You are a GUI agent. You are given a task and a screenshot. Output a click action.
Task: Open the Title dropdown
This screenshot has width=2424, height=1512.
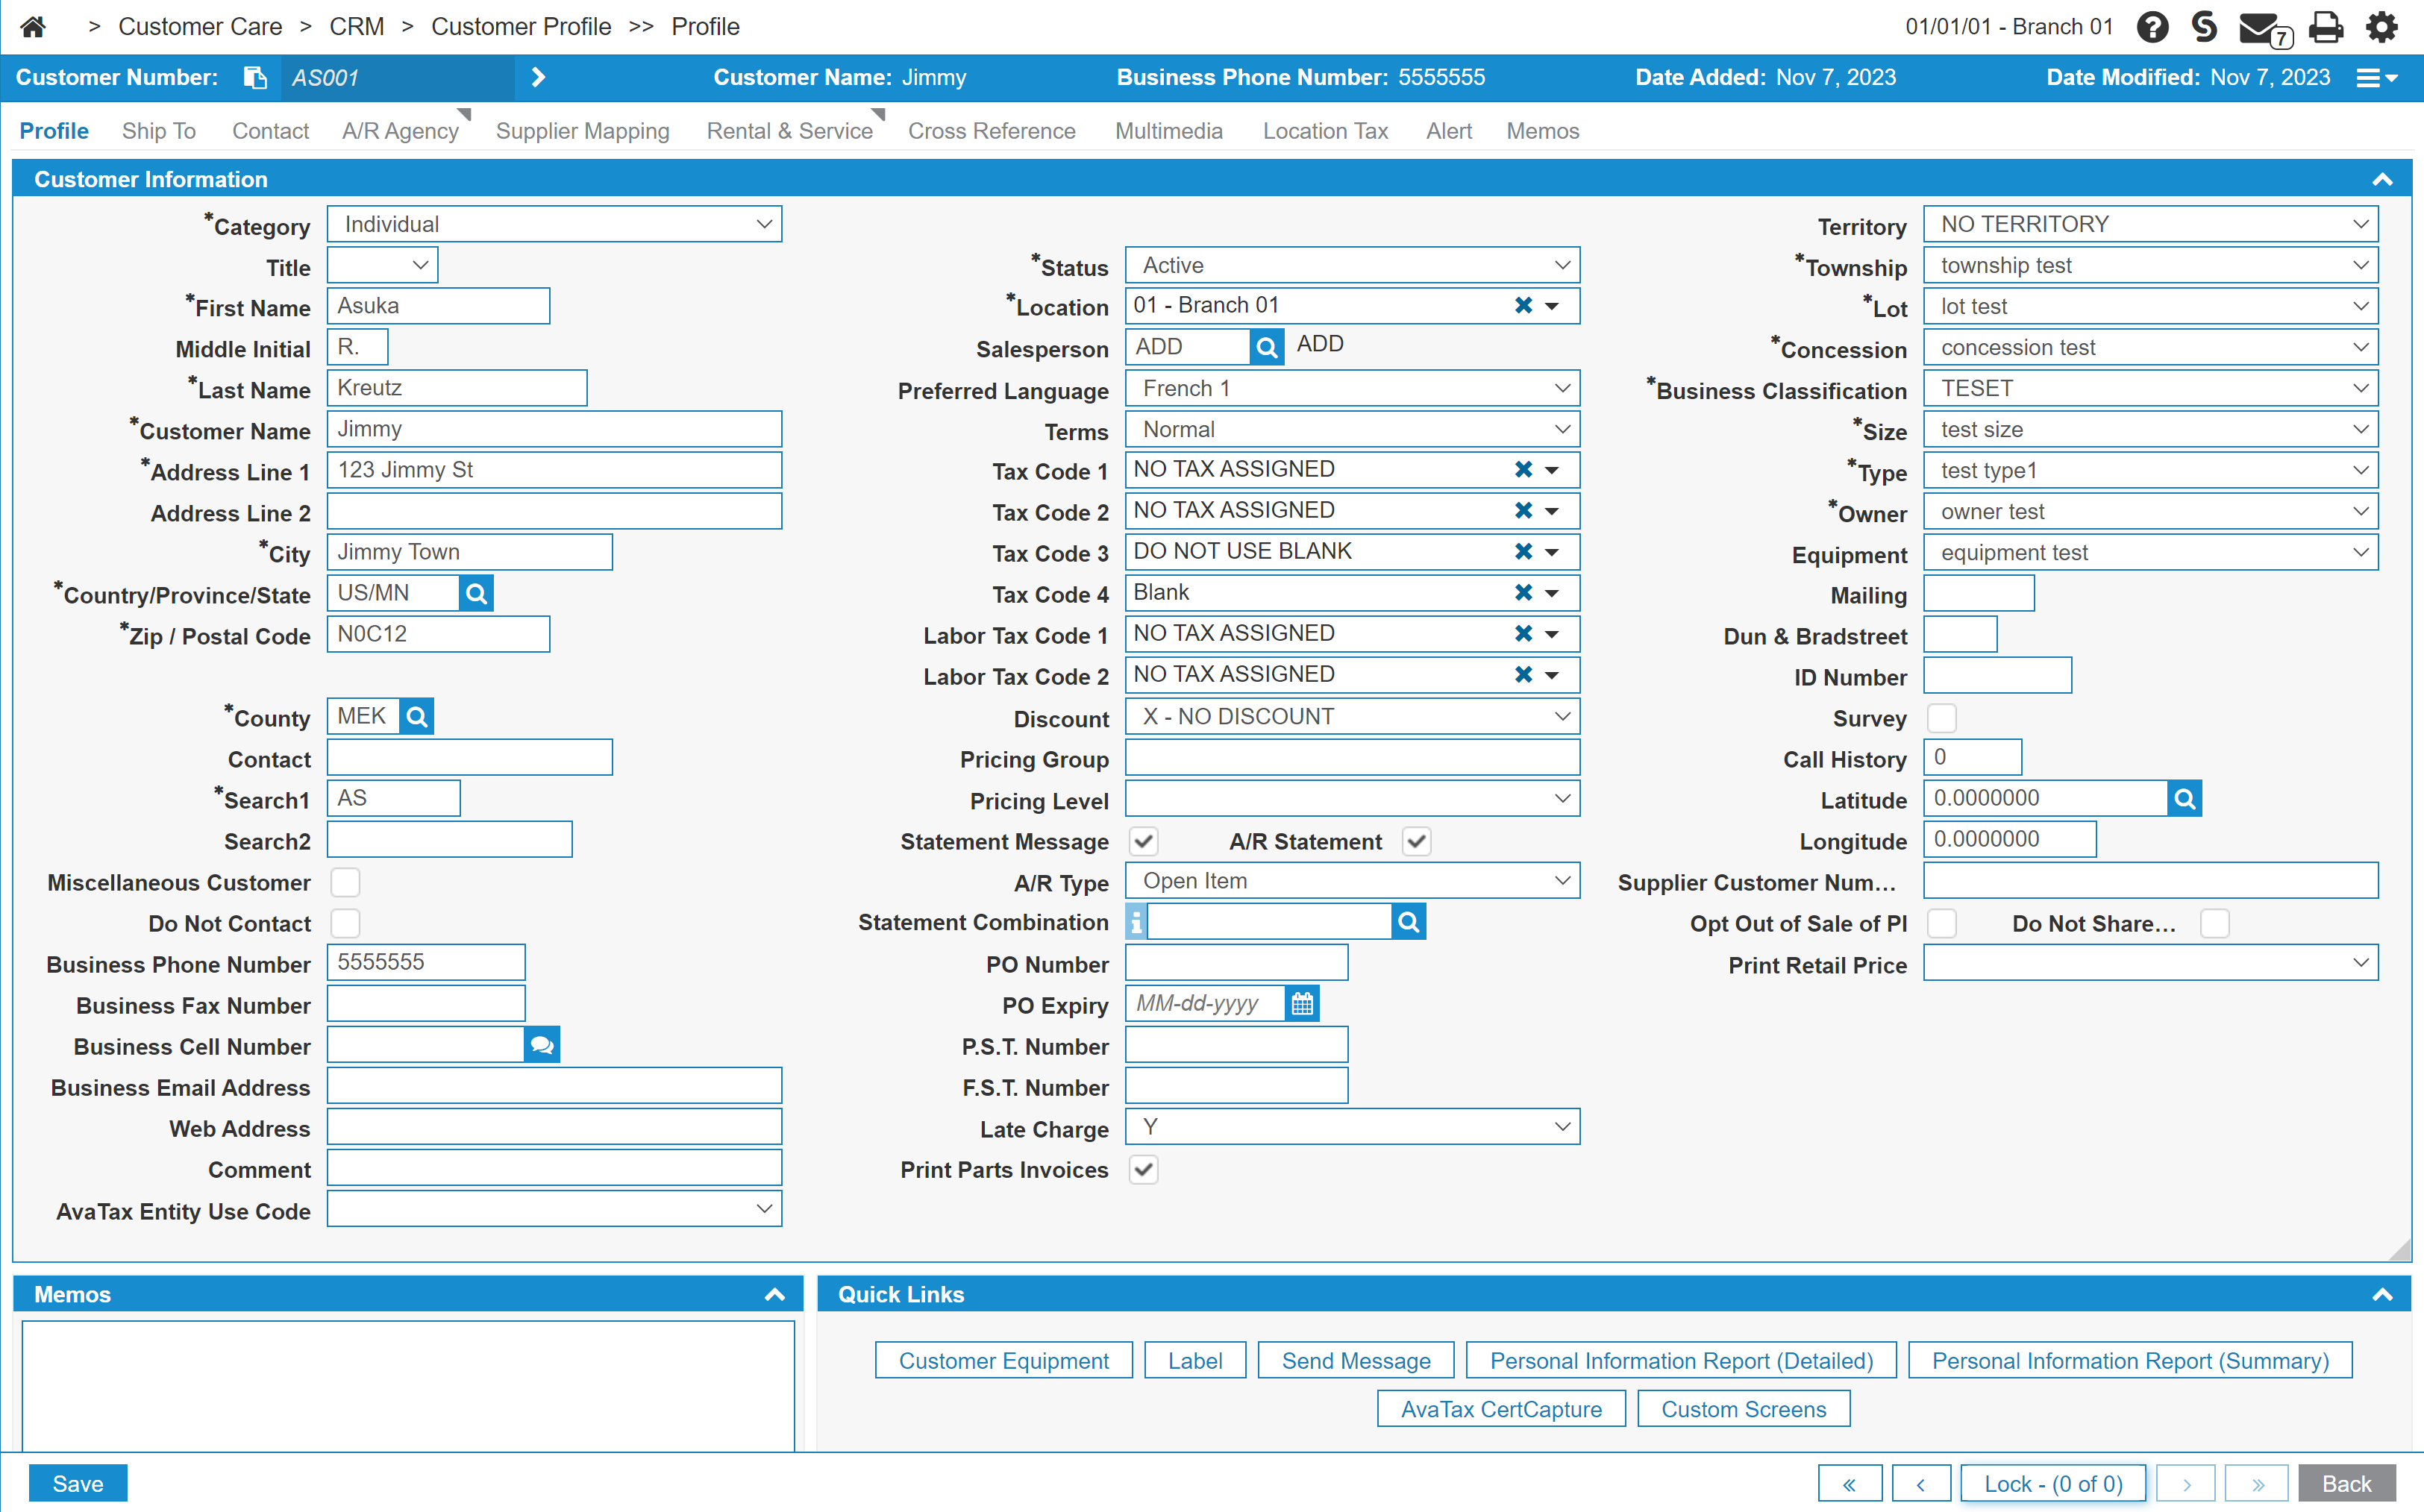click(382, 265)
